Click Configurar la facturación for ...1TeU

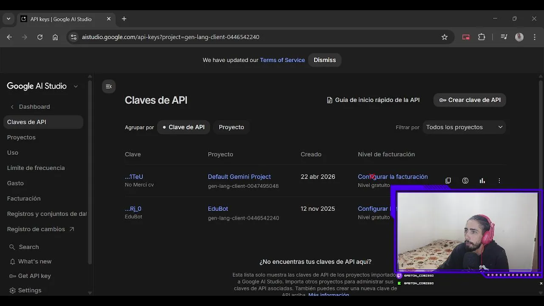tap(393, 177)
